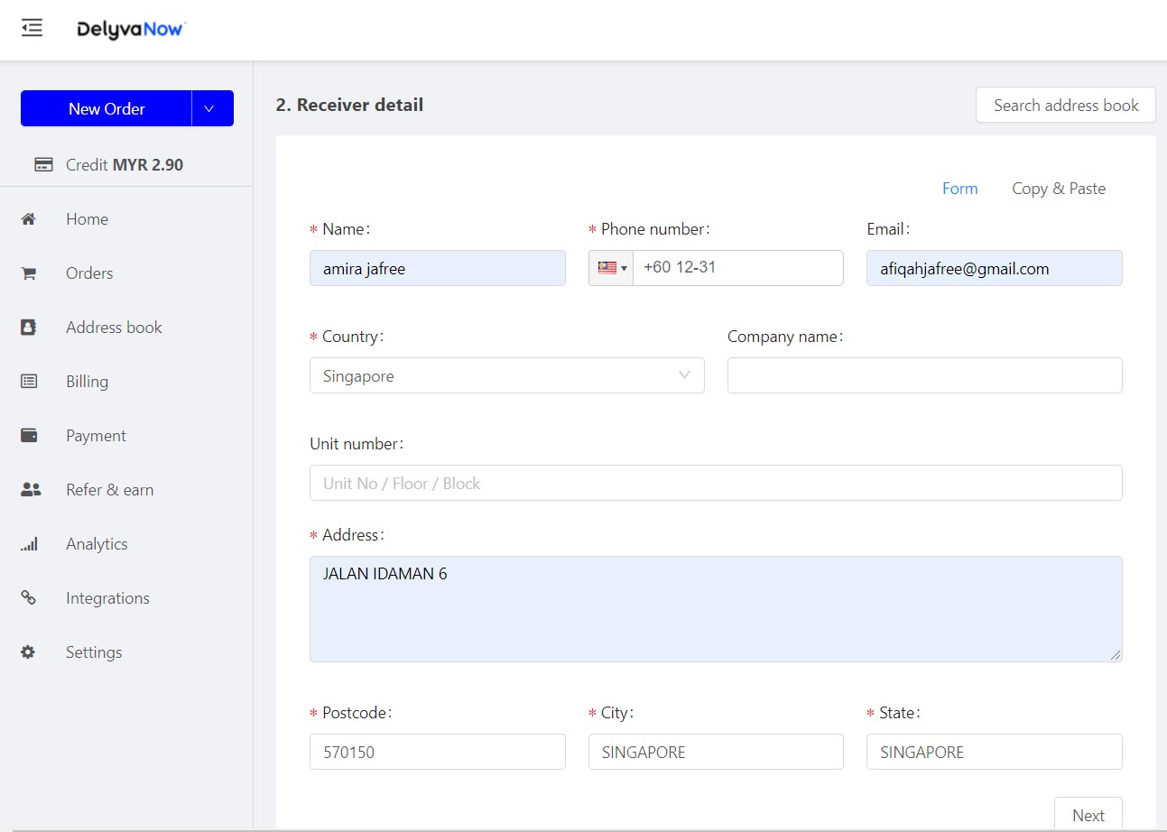Image resolution: width=1167 pixels, height=832 pixels.
Task: Click the Analytics bar chart icon
Action: click(x=29, y=544)
